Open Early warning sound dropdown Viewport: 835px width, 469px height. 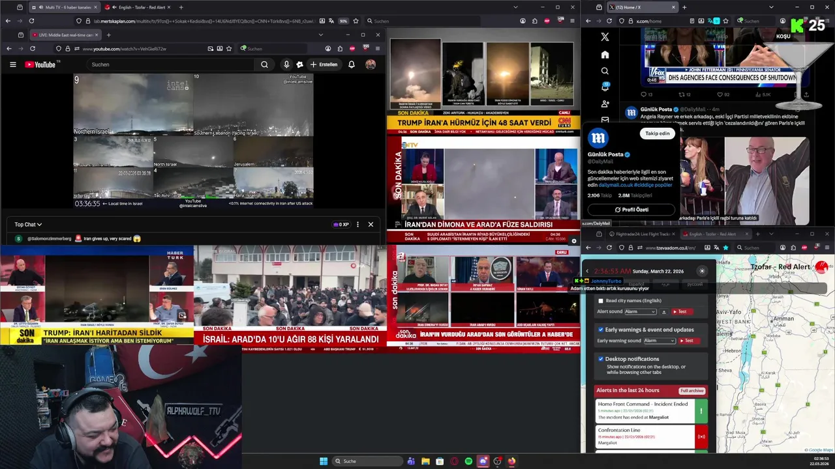660,341
